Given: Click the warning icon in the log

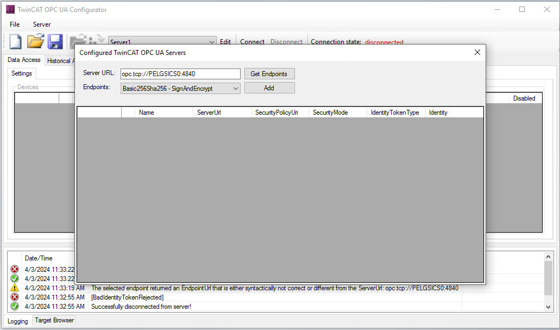Looking at the screenshot, I should click(15, 288).
